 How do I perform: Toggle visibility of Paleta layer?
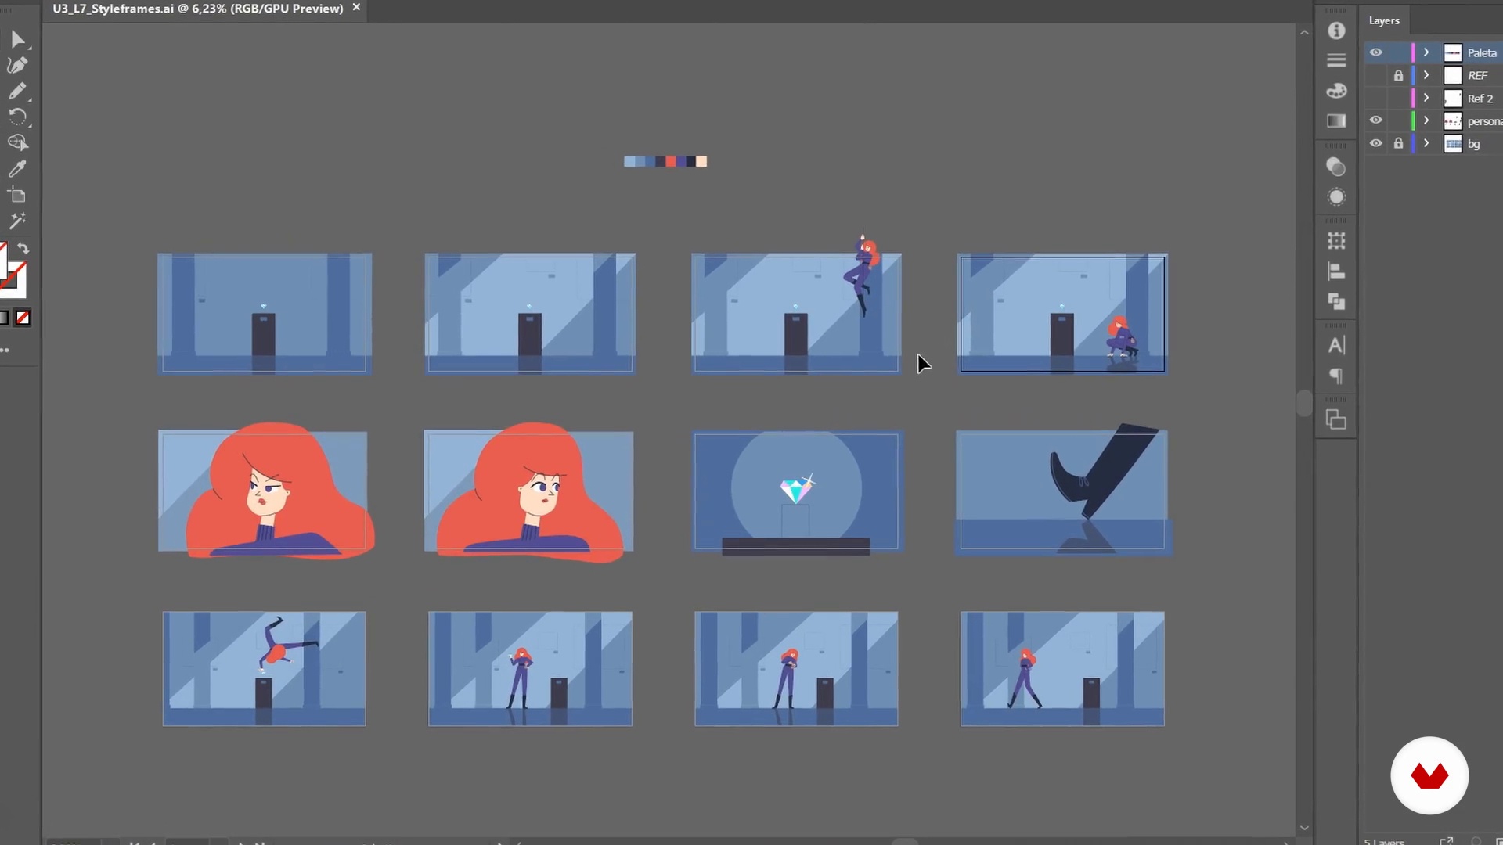point(1375,52)
